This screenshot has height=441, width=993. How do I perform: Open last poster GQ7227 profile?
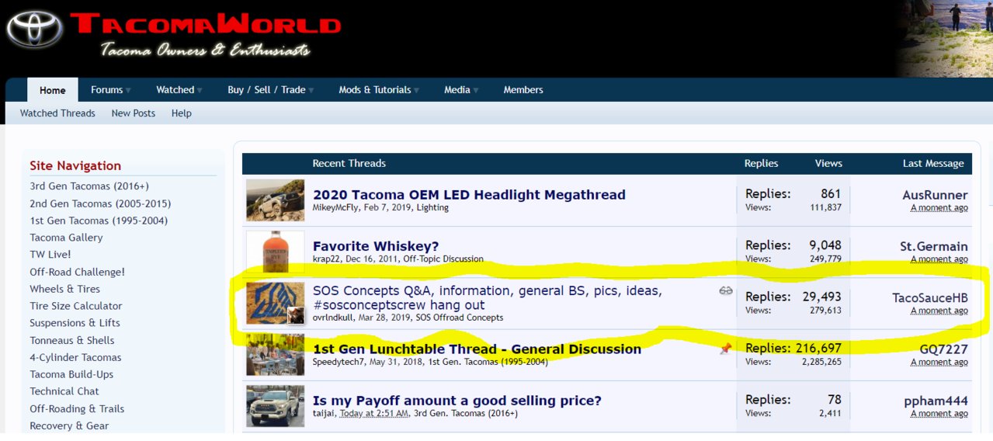coord(943,349)
